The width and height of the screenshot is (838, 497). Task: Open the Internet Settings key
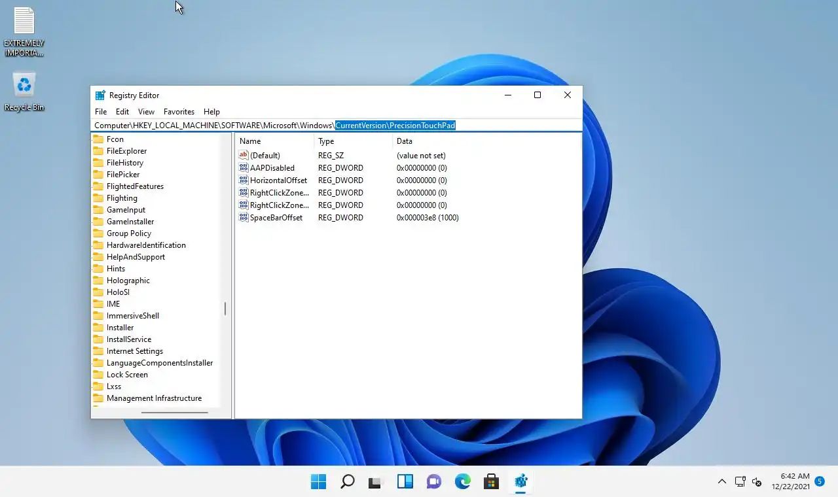[135, 351]
